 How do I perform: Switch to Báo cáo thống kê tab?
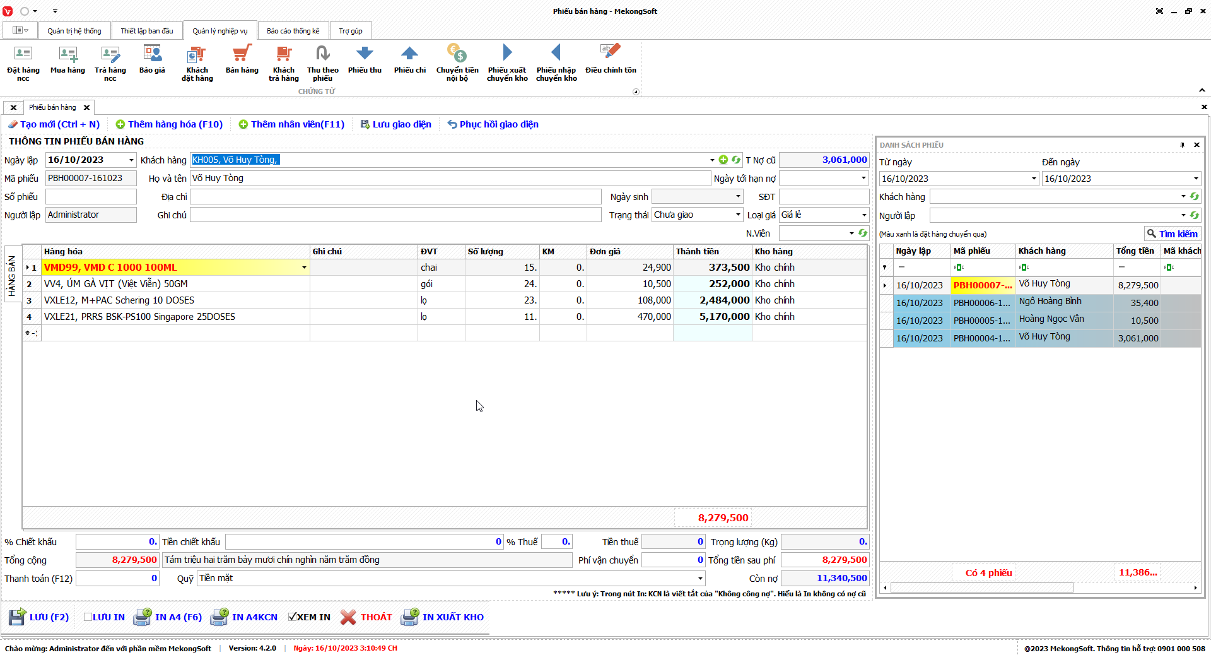[x=293, y=31]
